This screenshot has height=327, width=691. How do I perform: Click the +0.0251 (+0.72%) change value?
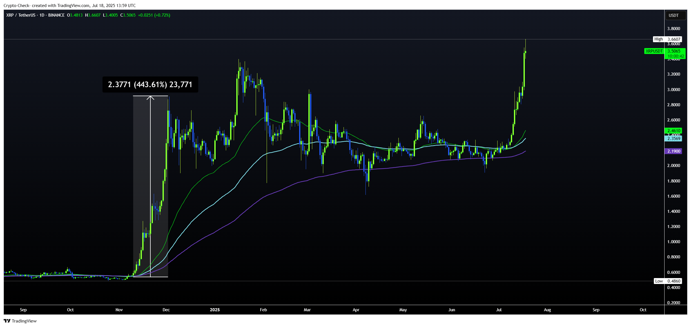tap(154, 15)
